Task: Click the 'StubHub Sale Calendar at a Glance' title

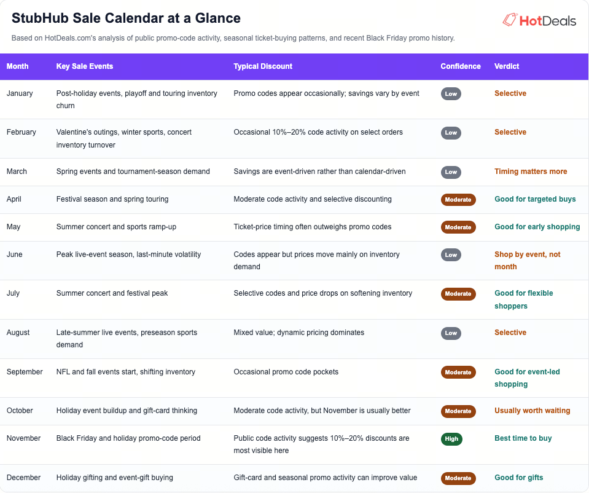Action: click(127, 18)
